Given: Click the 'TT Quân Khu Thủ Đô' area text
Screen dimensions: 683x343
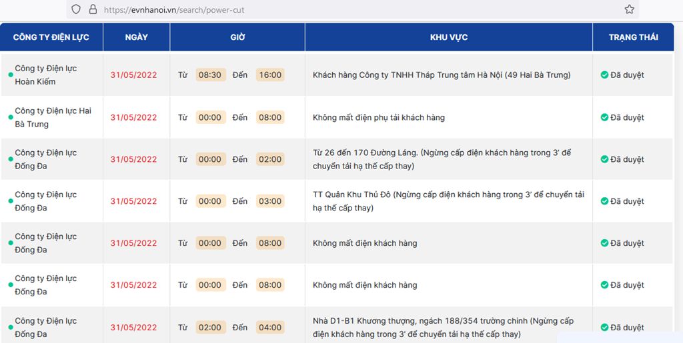Looking at the screenshot, I should click(x=449, y=201).
